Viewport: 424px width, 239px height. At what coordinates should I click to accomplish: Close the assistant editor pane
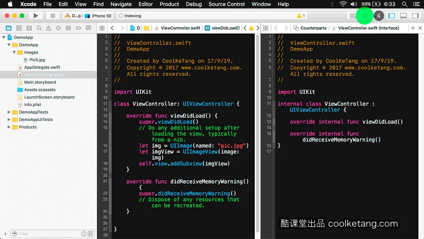pyautogui.click(x=420, y=28)
